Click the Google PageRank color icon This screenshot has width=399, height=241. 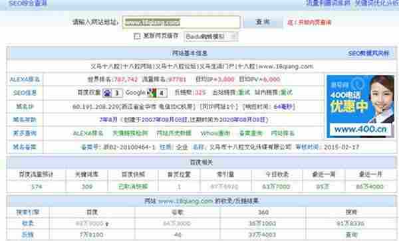(152, 93)
